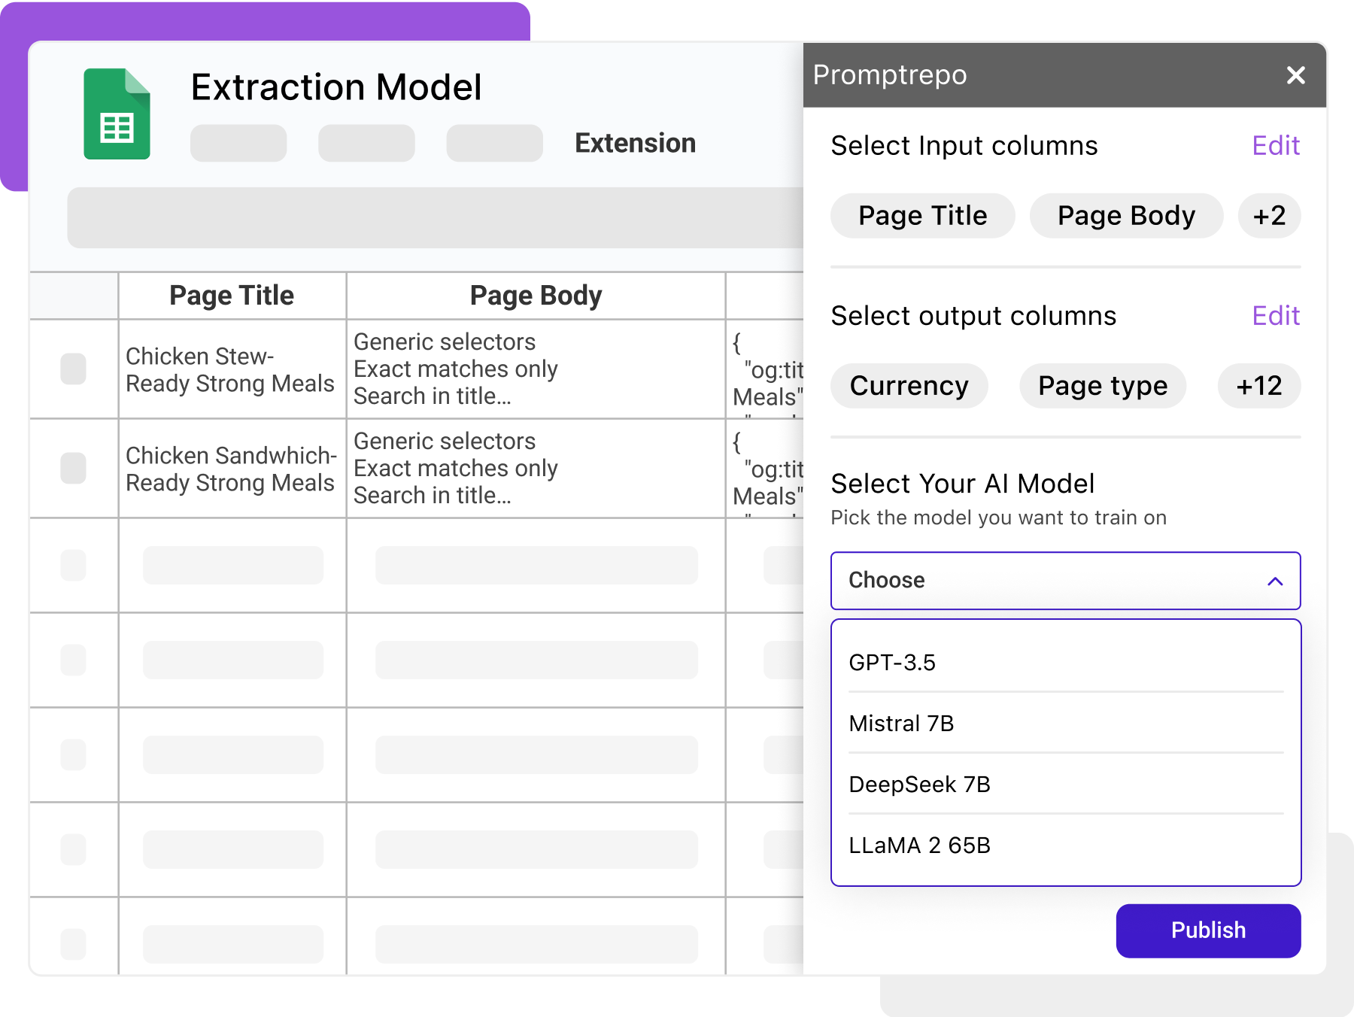Image resolution: width=1354 pixels, height=1017 pixels.
Task: Check the Chicken Stew row checkbox
Action: (73, 369)
